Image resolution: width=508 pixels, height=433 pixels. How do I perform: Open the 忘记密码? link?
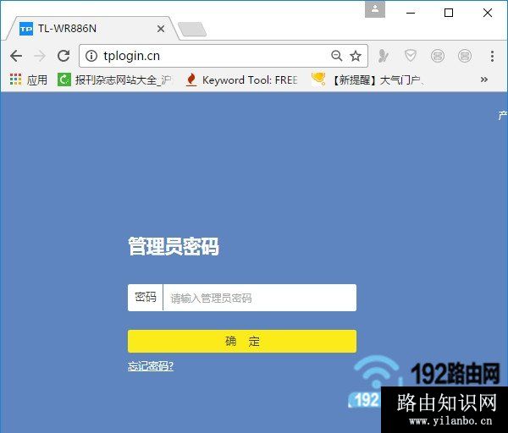click(151, 366)
